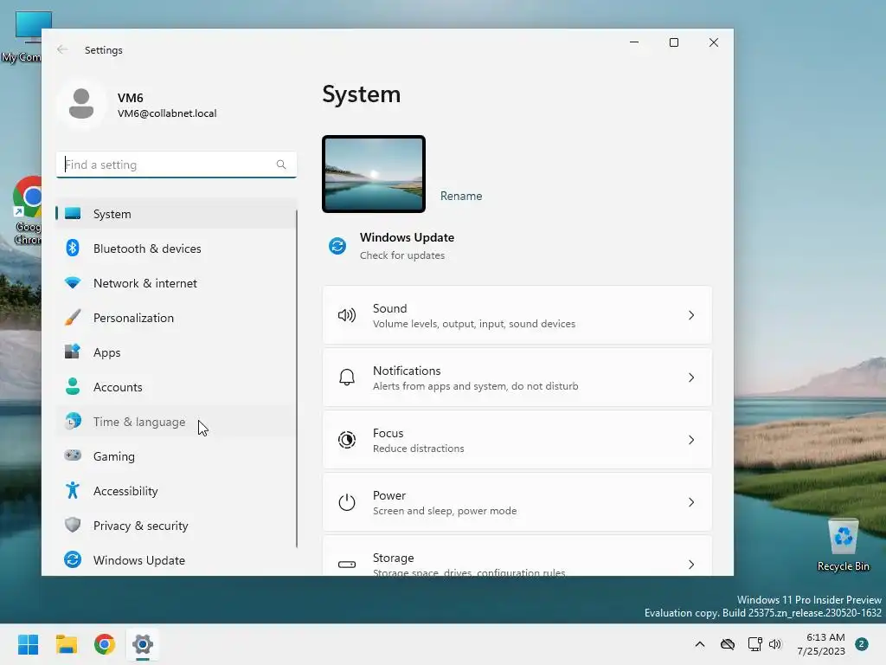Click the Settings gear on the taskbar
Image resolution: width=886 pixels, height=665 pixels.
[143, 644]
